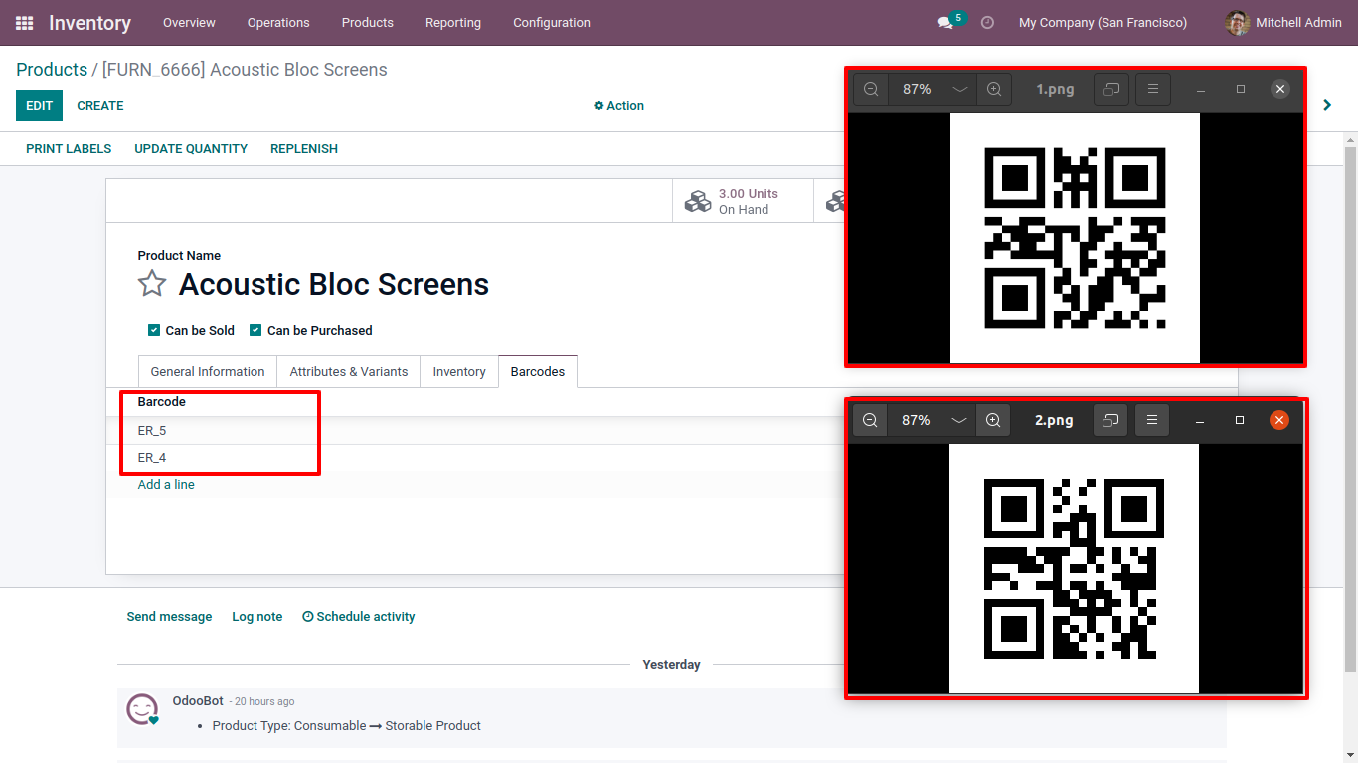Open the Action dropdown
Viewport: 1358px width, 763px height.
pos(619,106)
